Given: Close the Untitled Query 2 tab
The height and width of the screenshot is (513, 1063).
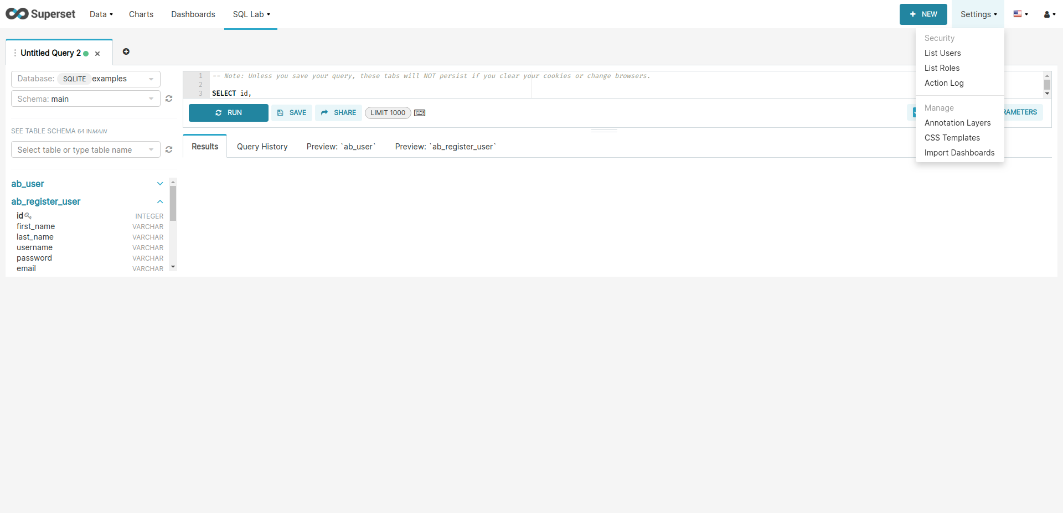Looking at the screenshot, I should click(x=97, y=53).
